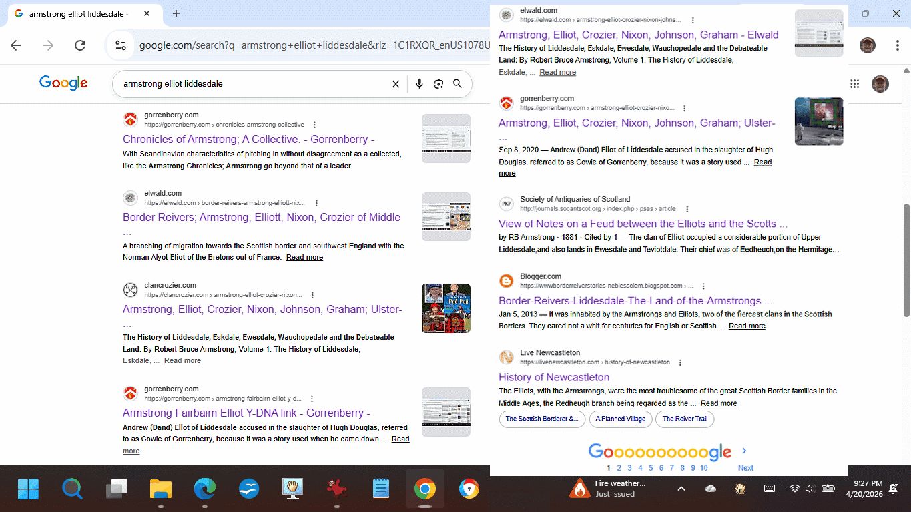Open Chronicles of Armstrong; A Collective result
This screenshot has width=911, height=512.
tap(248, 139)
